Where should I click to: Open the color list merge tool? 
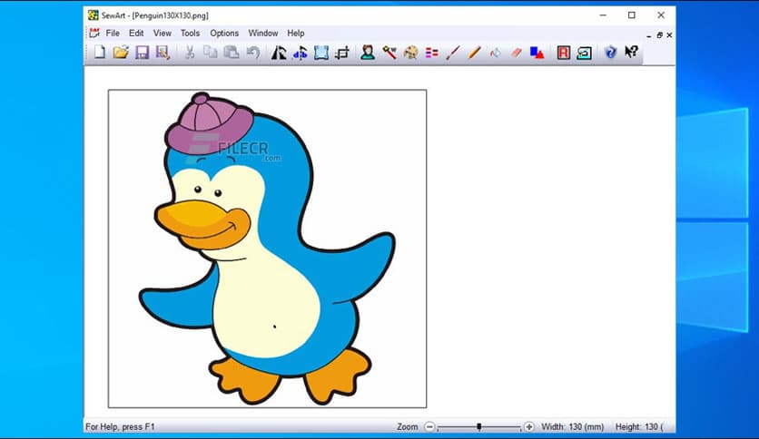tap(432, 53)
